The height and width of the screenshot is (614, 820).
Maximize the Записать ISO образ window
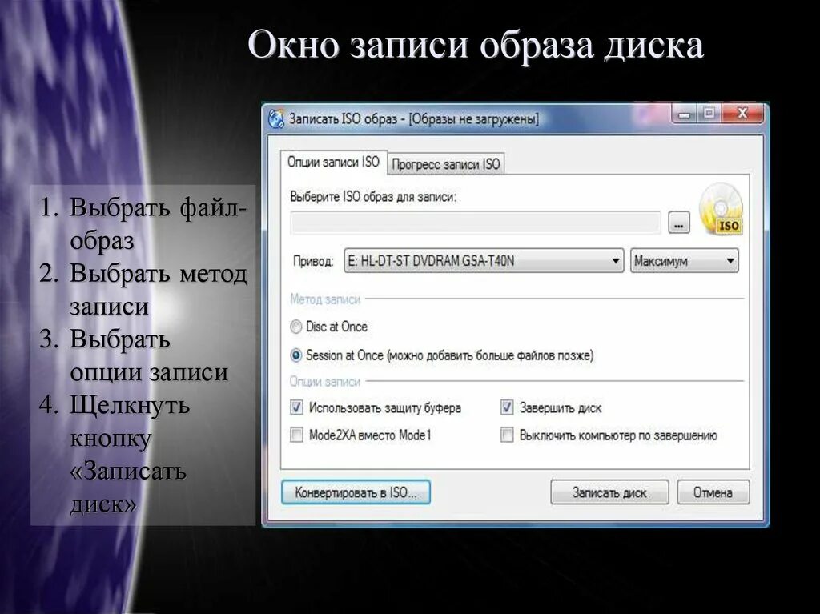pyautogui.click(x=709, y=114)
